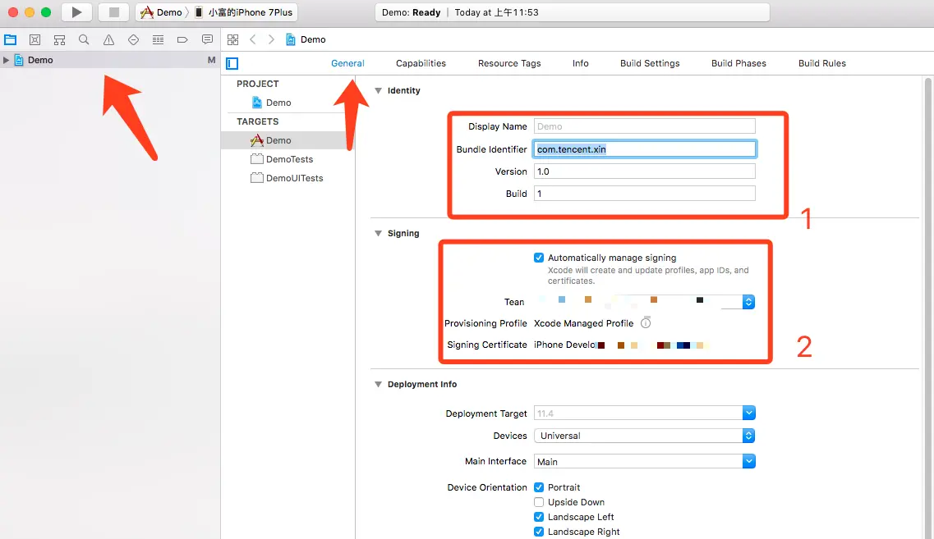Uncheck Landscape Left orientation
Viewport: 934px width, 539px height.
tap(539, 517)
